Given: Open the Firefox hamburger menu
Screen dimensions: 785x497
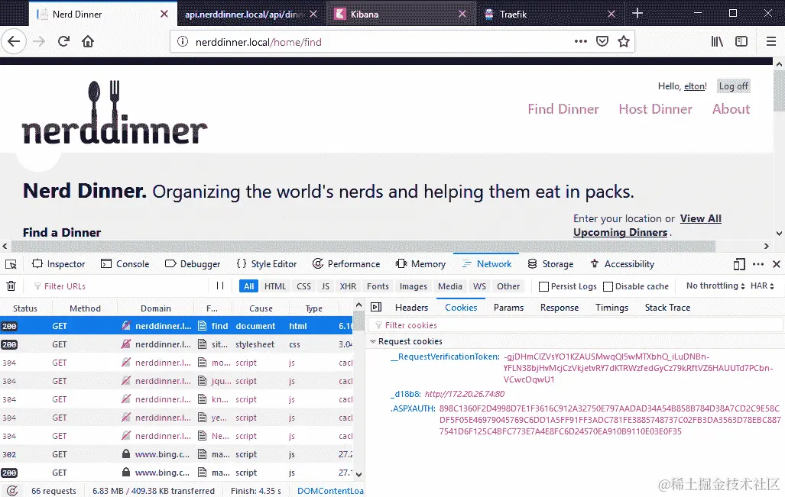Looking at the screenshot, I should click(771, 41).
